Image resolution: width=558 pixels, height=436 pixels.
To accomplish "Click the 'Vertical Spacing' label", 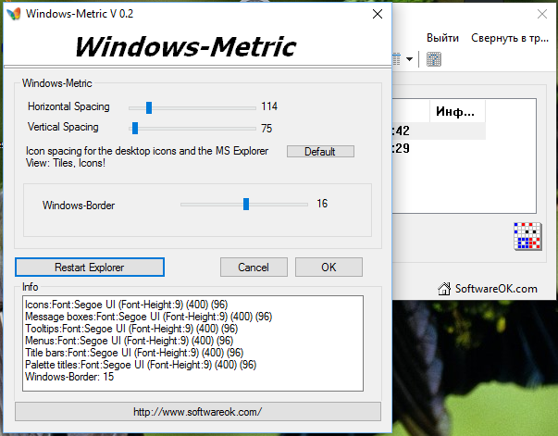I will [63, 127].
